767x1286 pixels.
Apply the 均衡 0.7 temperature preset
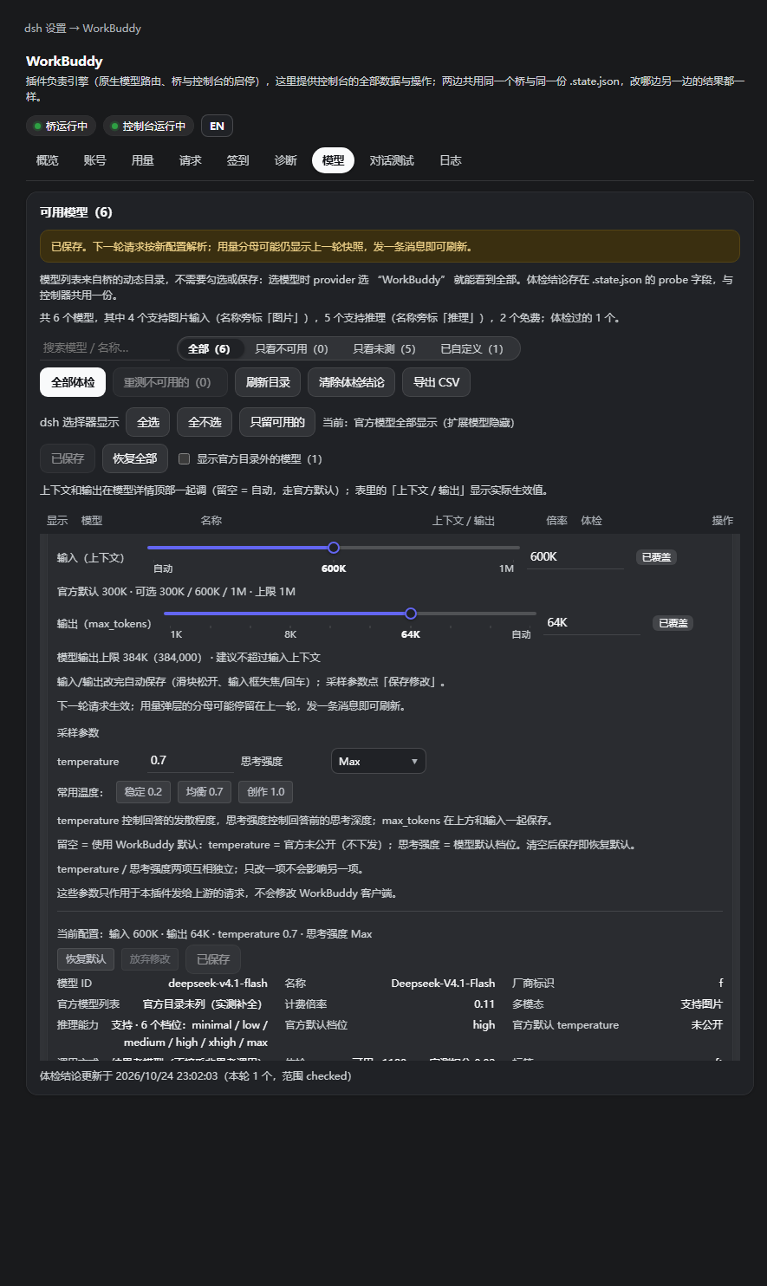tap(205, 792)
